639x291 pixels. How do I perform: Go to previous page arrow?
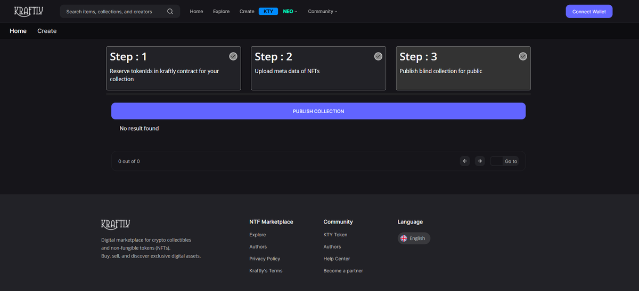pyautogui.click(x=465, y=161)
